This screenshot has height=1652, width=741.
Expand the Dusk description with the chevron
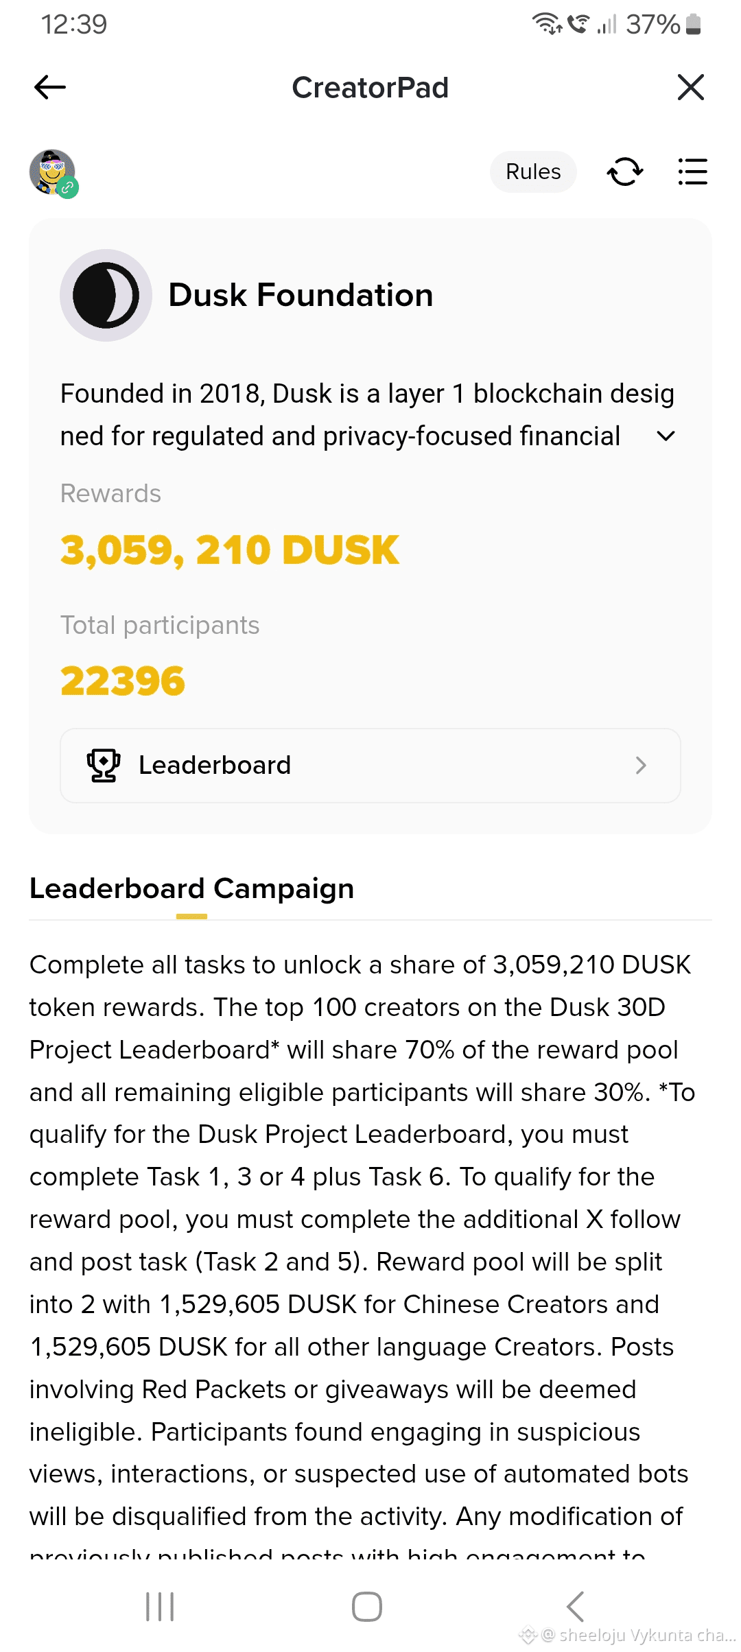666,436
